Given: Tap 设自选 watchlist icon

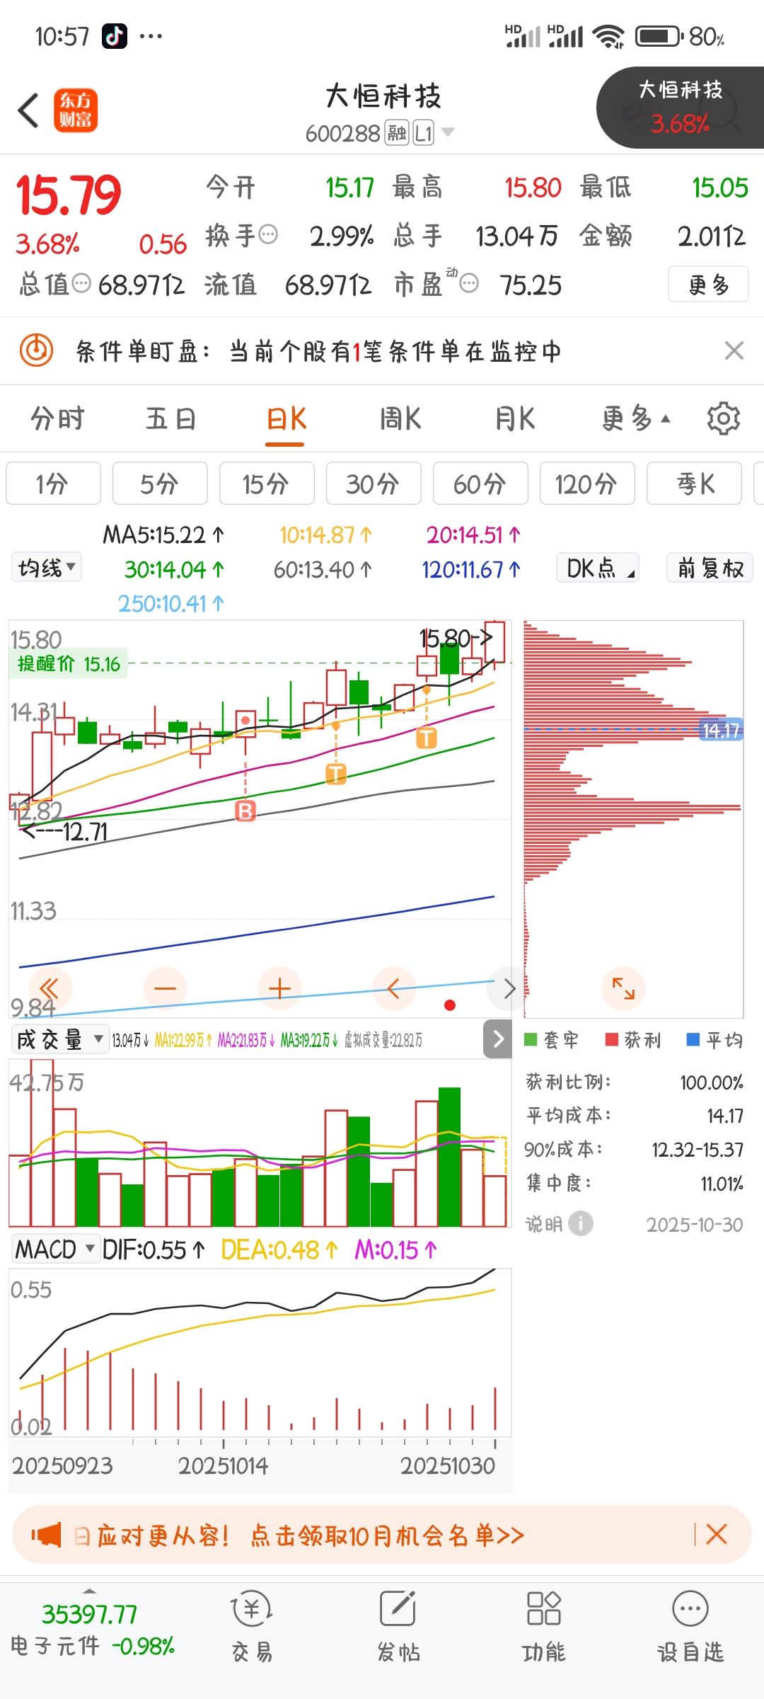Looking at the screenshot, I should pos(690,1625).
